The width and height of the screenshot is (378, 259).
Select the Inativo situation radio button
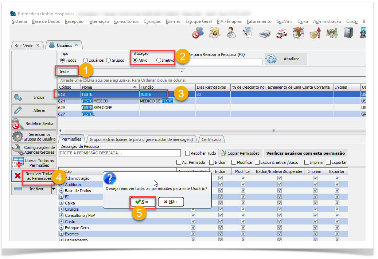tap(159, 60)
